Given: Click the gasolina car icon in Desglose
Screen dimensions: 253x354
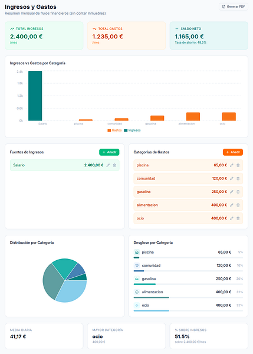Looking at the screenshot, I should 137,279.
